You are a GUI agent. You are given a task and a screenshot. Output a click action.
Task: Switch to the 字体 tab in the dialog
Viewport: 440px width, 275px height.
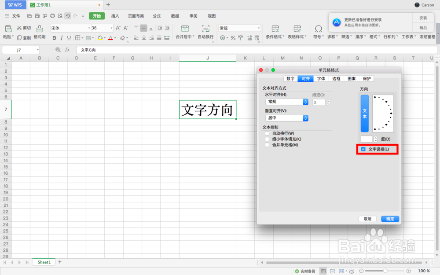[321, 79]
